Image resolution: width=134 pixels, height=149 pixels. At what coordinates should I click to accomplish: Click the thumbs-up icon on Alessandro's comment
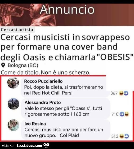coord(122,114)
